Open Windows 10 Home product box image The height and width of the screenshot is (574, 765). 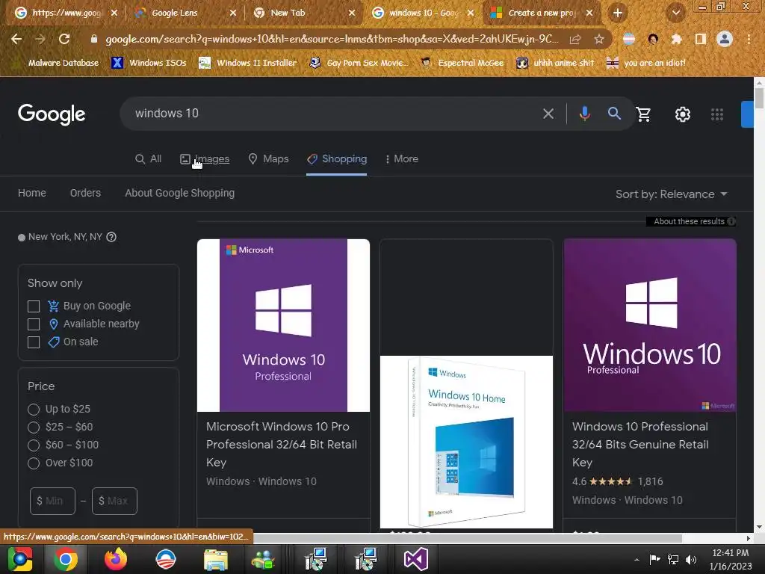466,442
